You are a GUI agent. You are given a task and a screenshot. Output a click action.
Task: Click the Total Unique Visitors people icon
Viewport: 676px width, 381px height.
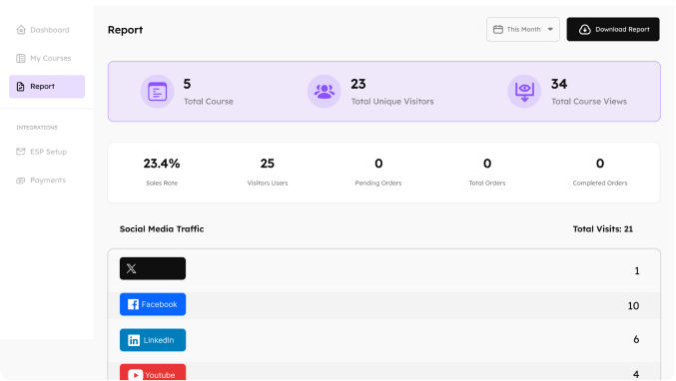pyautogui.click(x=325, y=92)
